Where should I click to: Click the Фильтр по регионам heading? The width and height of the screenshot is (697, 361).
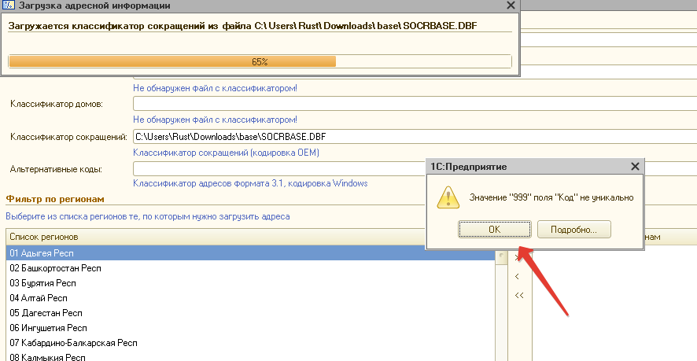pos(55,199)
